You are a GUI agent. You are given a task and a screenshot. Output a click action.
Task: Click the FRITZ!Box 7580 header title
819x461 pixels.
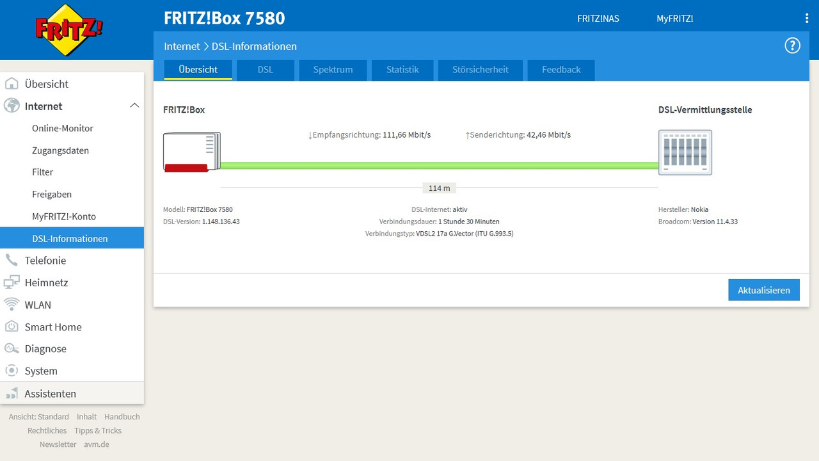[x=224, y=18]
